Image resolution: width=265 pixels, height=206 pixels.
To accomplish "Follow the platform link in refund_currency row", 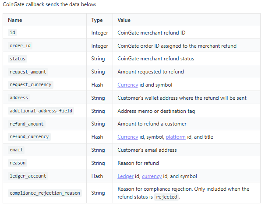I will [175, 137].
